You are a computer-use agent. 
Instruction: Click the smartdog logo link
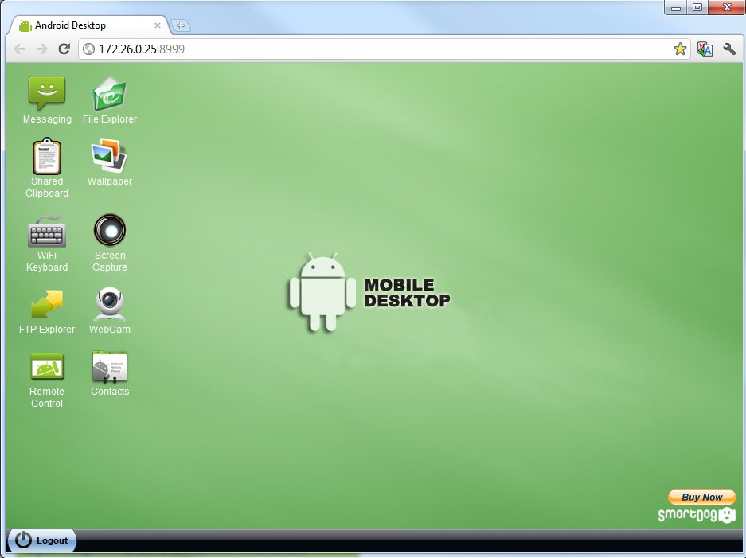coord(697,515)
